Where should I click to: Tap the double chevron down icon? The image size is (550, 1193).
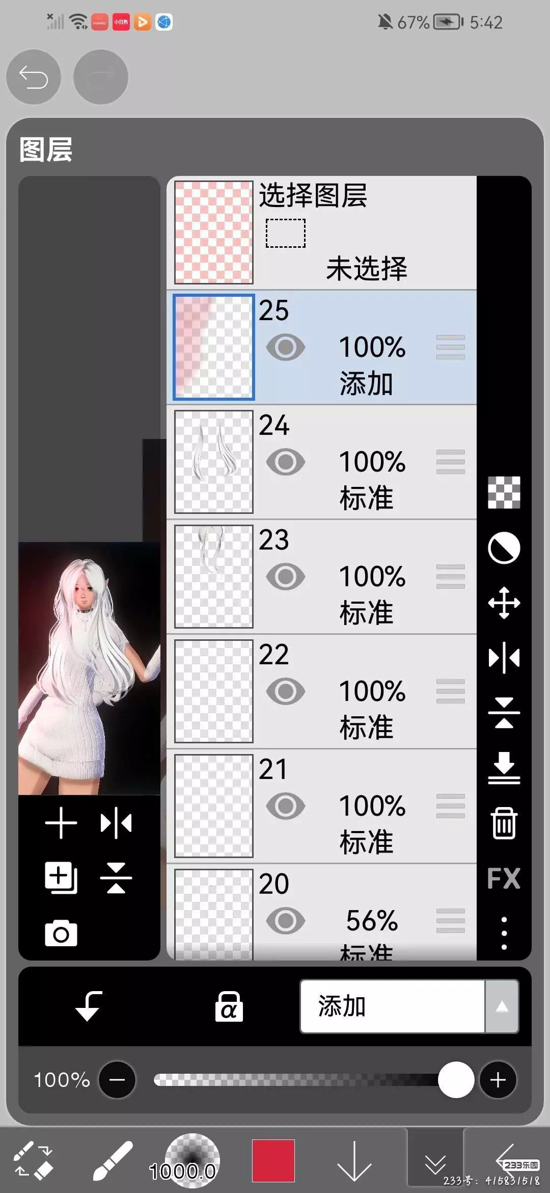pyautogui.click(x=435, y=1164)
